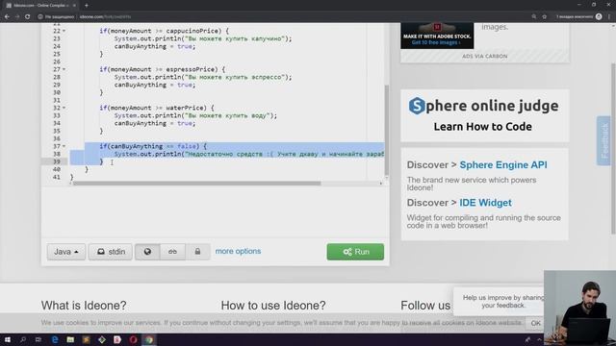Click the page vertical scrollbar

point(613,149)
